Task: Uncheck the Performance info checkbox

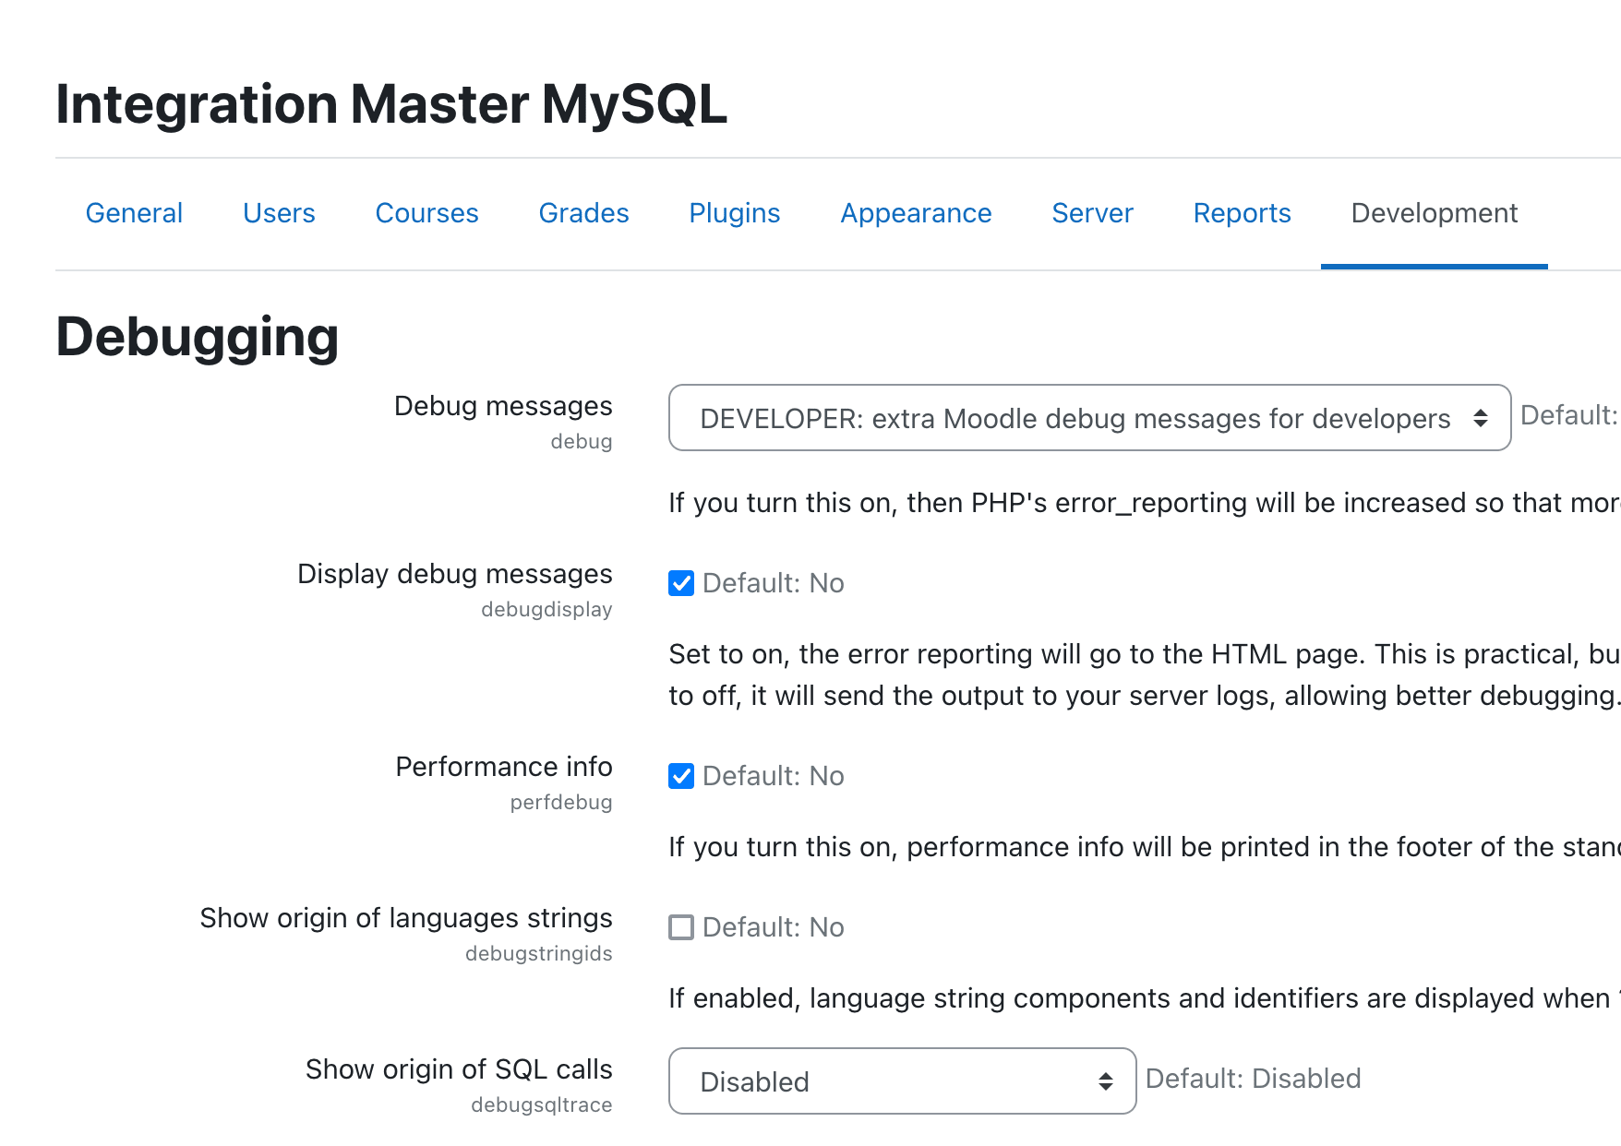Action: tap(681, 776)
